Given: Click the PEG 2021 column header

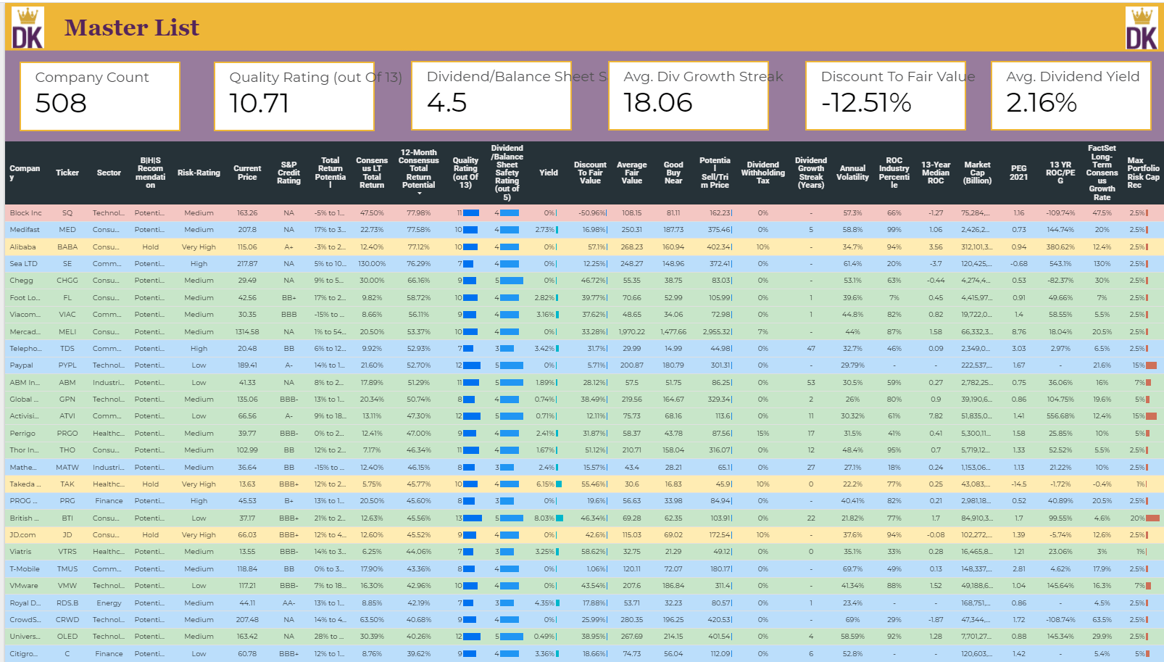Looking at the screenshot, I should tap(1019, 173).
